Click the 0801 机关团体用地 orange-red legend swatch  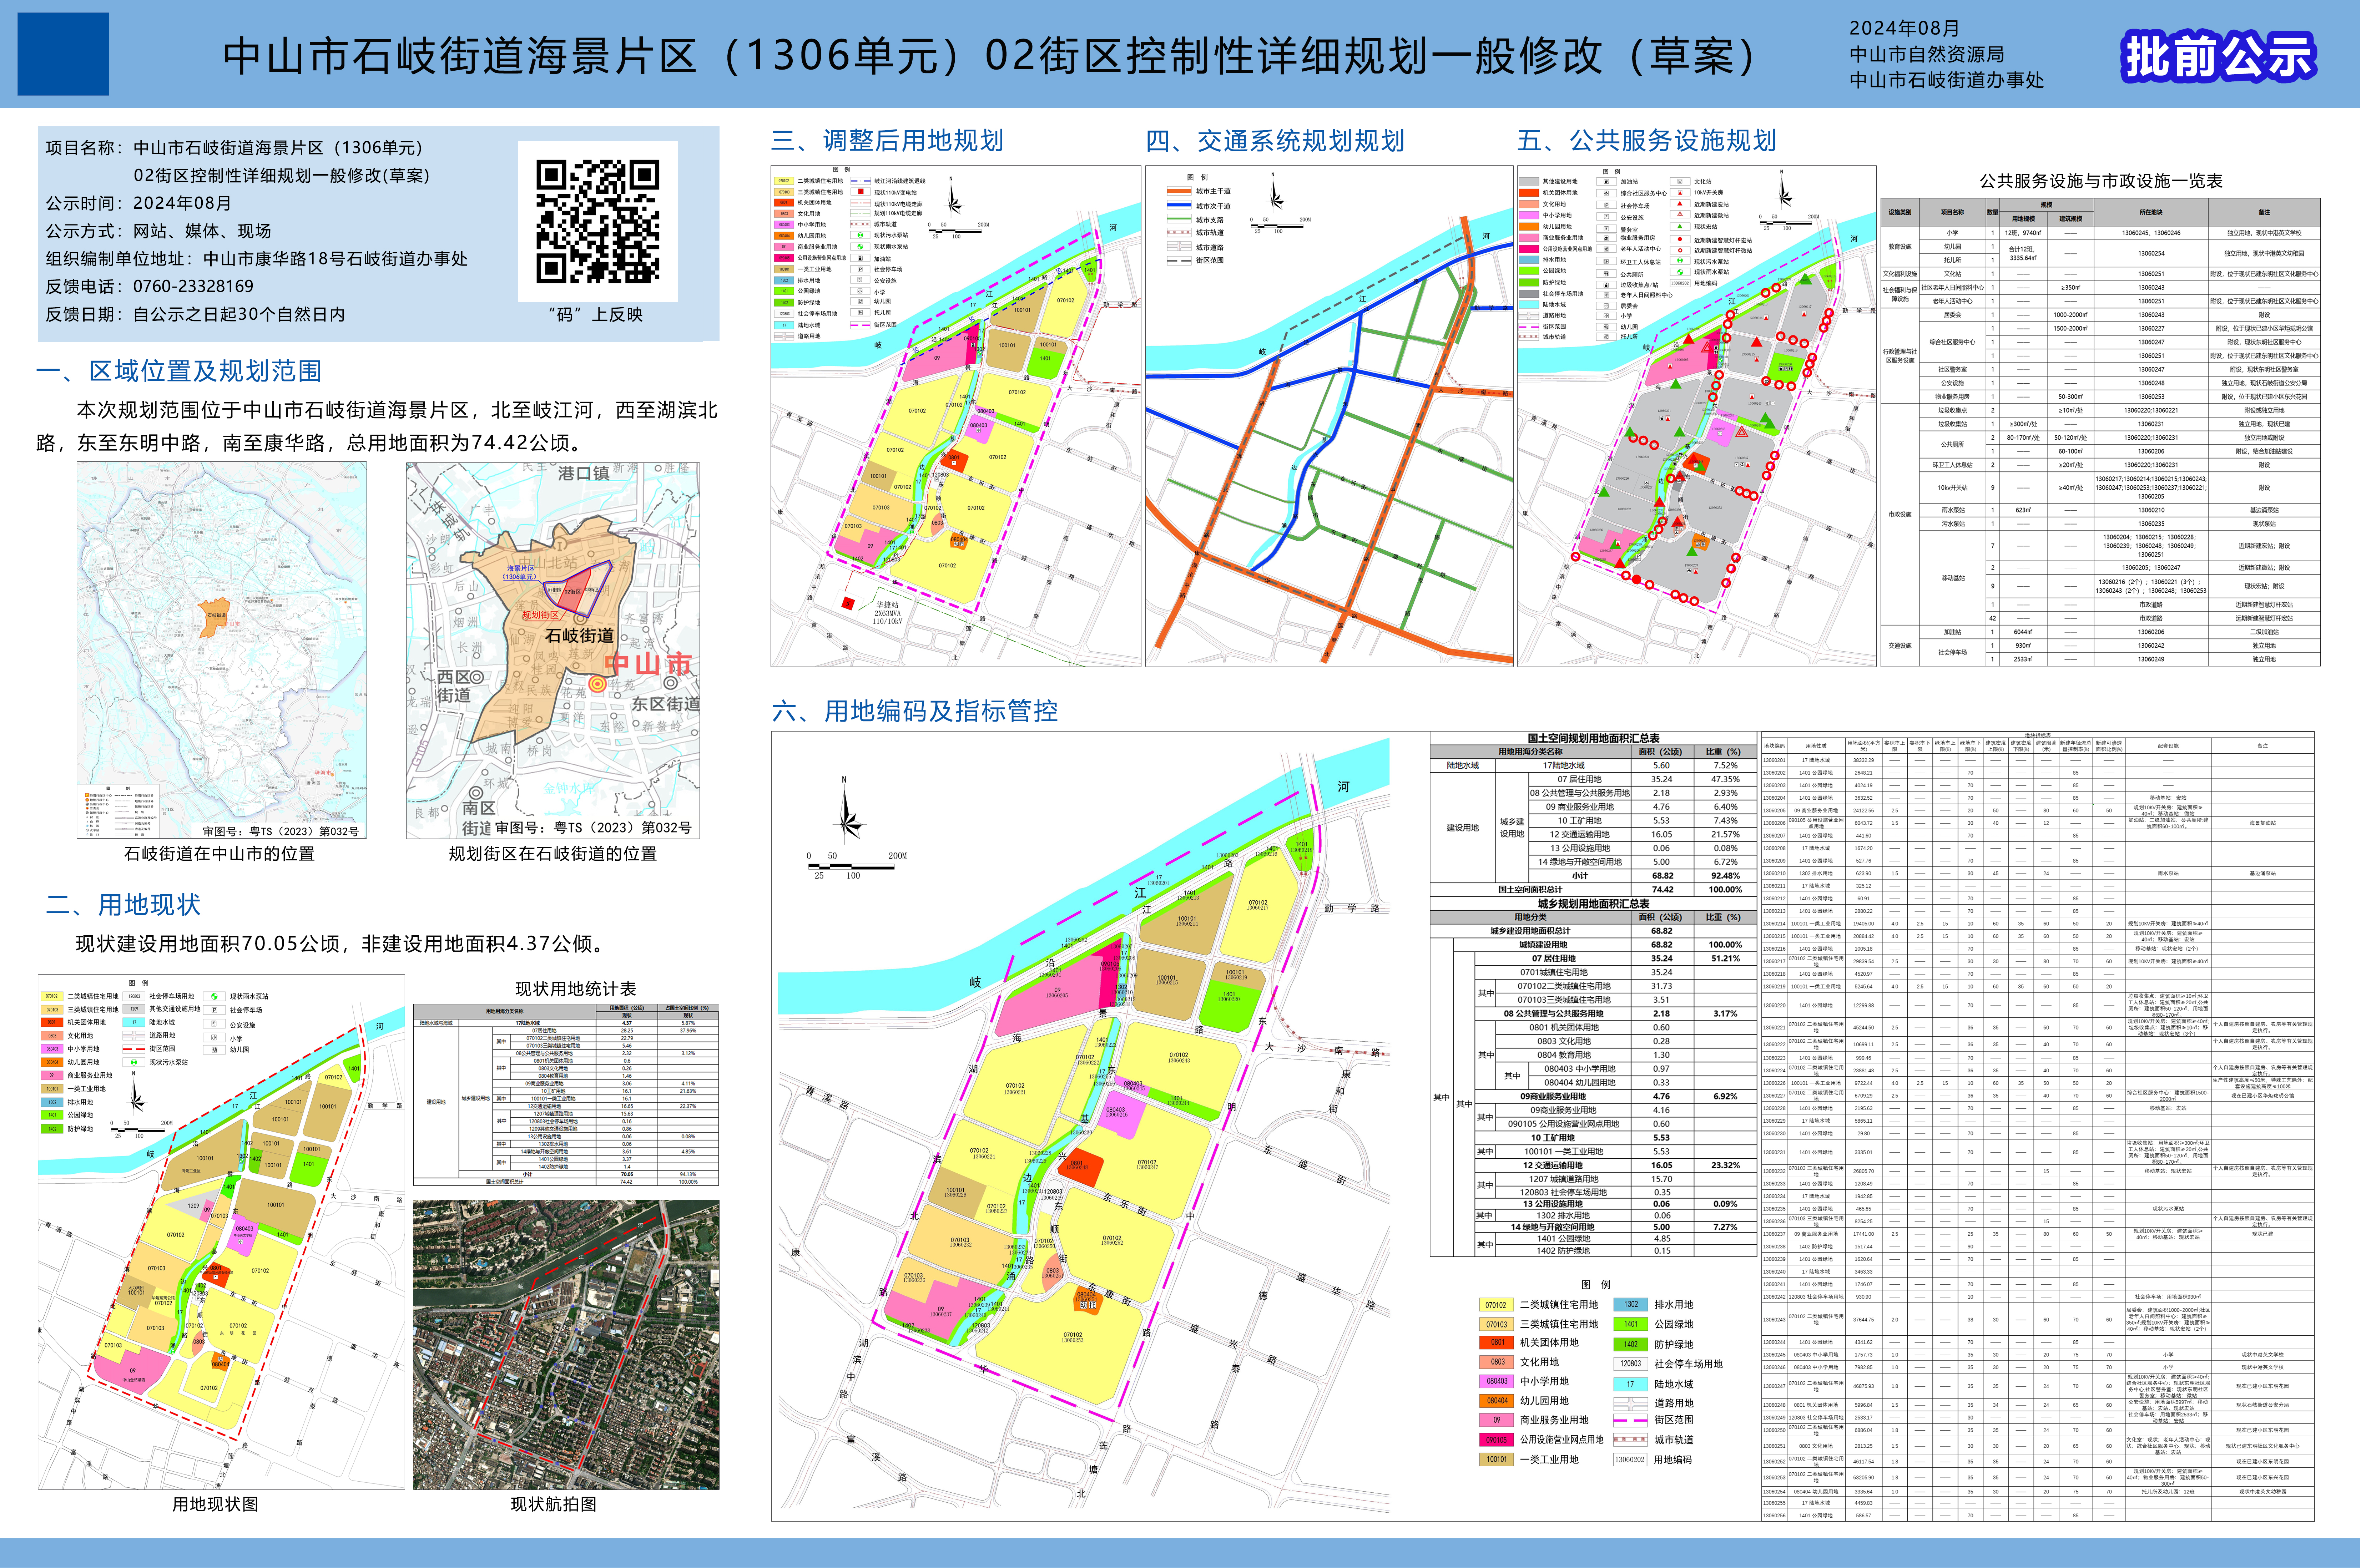(x=1495, y=1343)
